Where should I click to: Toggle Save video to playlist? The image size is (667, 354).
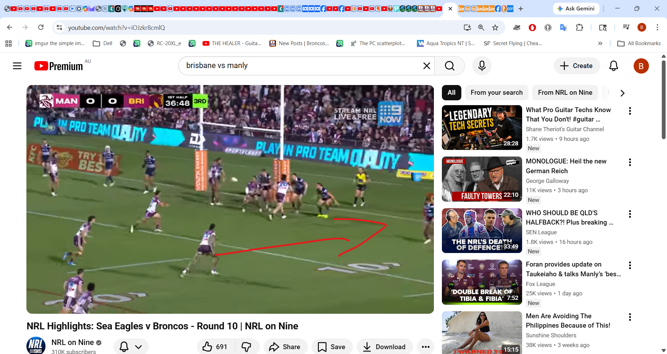pos(332,347)
